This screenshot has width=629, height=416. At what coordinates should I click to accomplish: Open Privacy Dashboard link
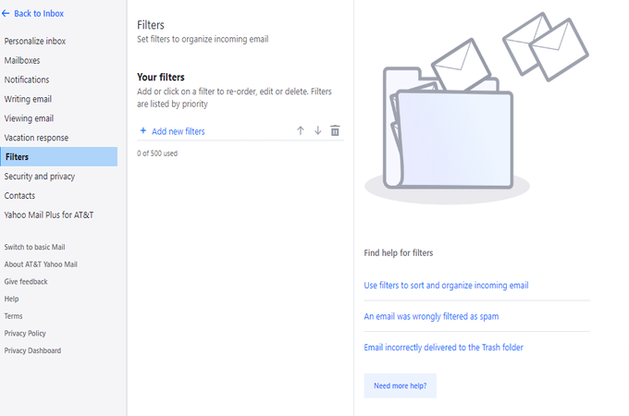[x=32, y=350]
